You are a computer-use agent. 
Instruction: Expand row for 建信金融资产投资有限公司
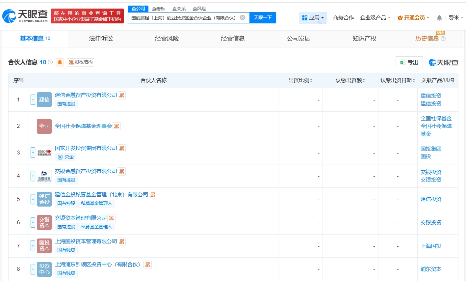click(x=33, y=100)
